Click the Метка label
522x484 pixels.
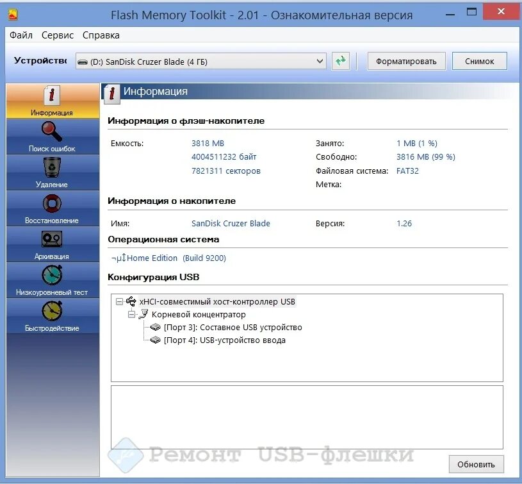coord(329,184)
